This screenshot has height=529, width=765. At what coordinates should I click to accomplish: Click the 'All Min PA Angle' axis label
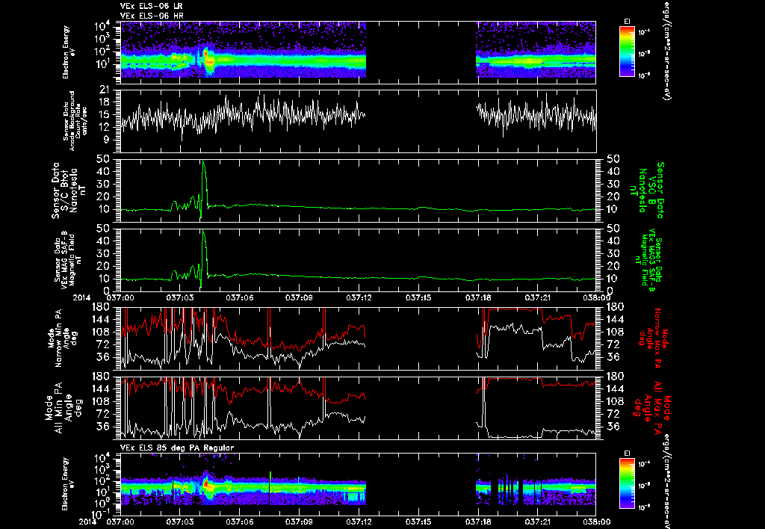[64, 407]
